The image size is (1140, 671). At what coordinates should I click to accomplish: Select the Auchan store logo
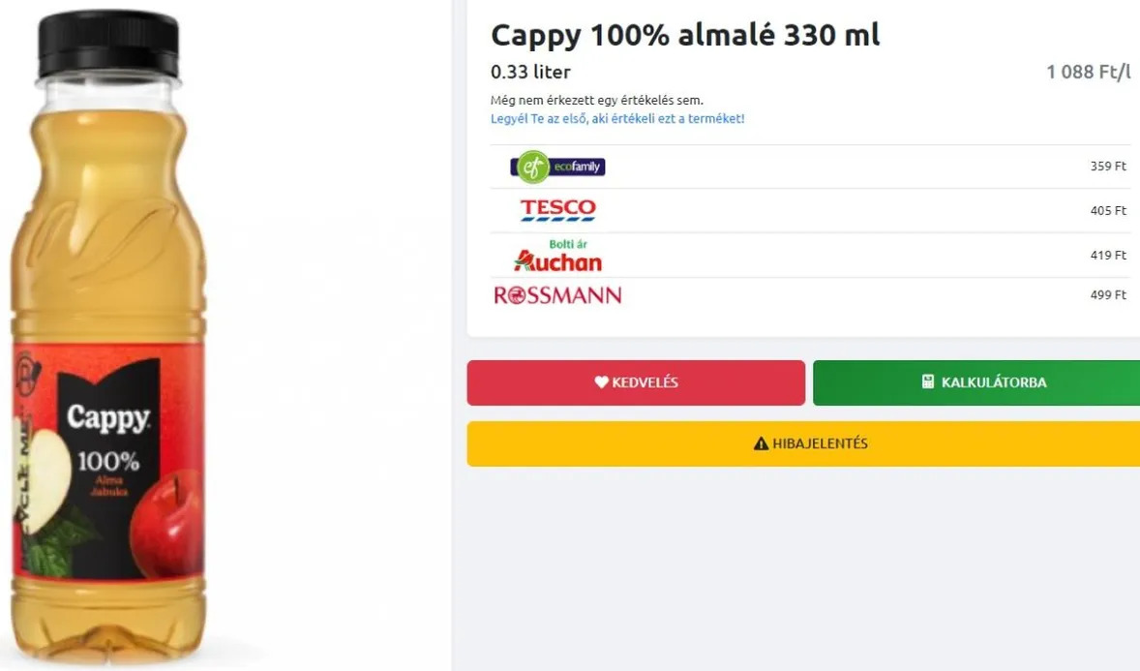click(x=557, y=261)
